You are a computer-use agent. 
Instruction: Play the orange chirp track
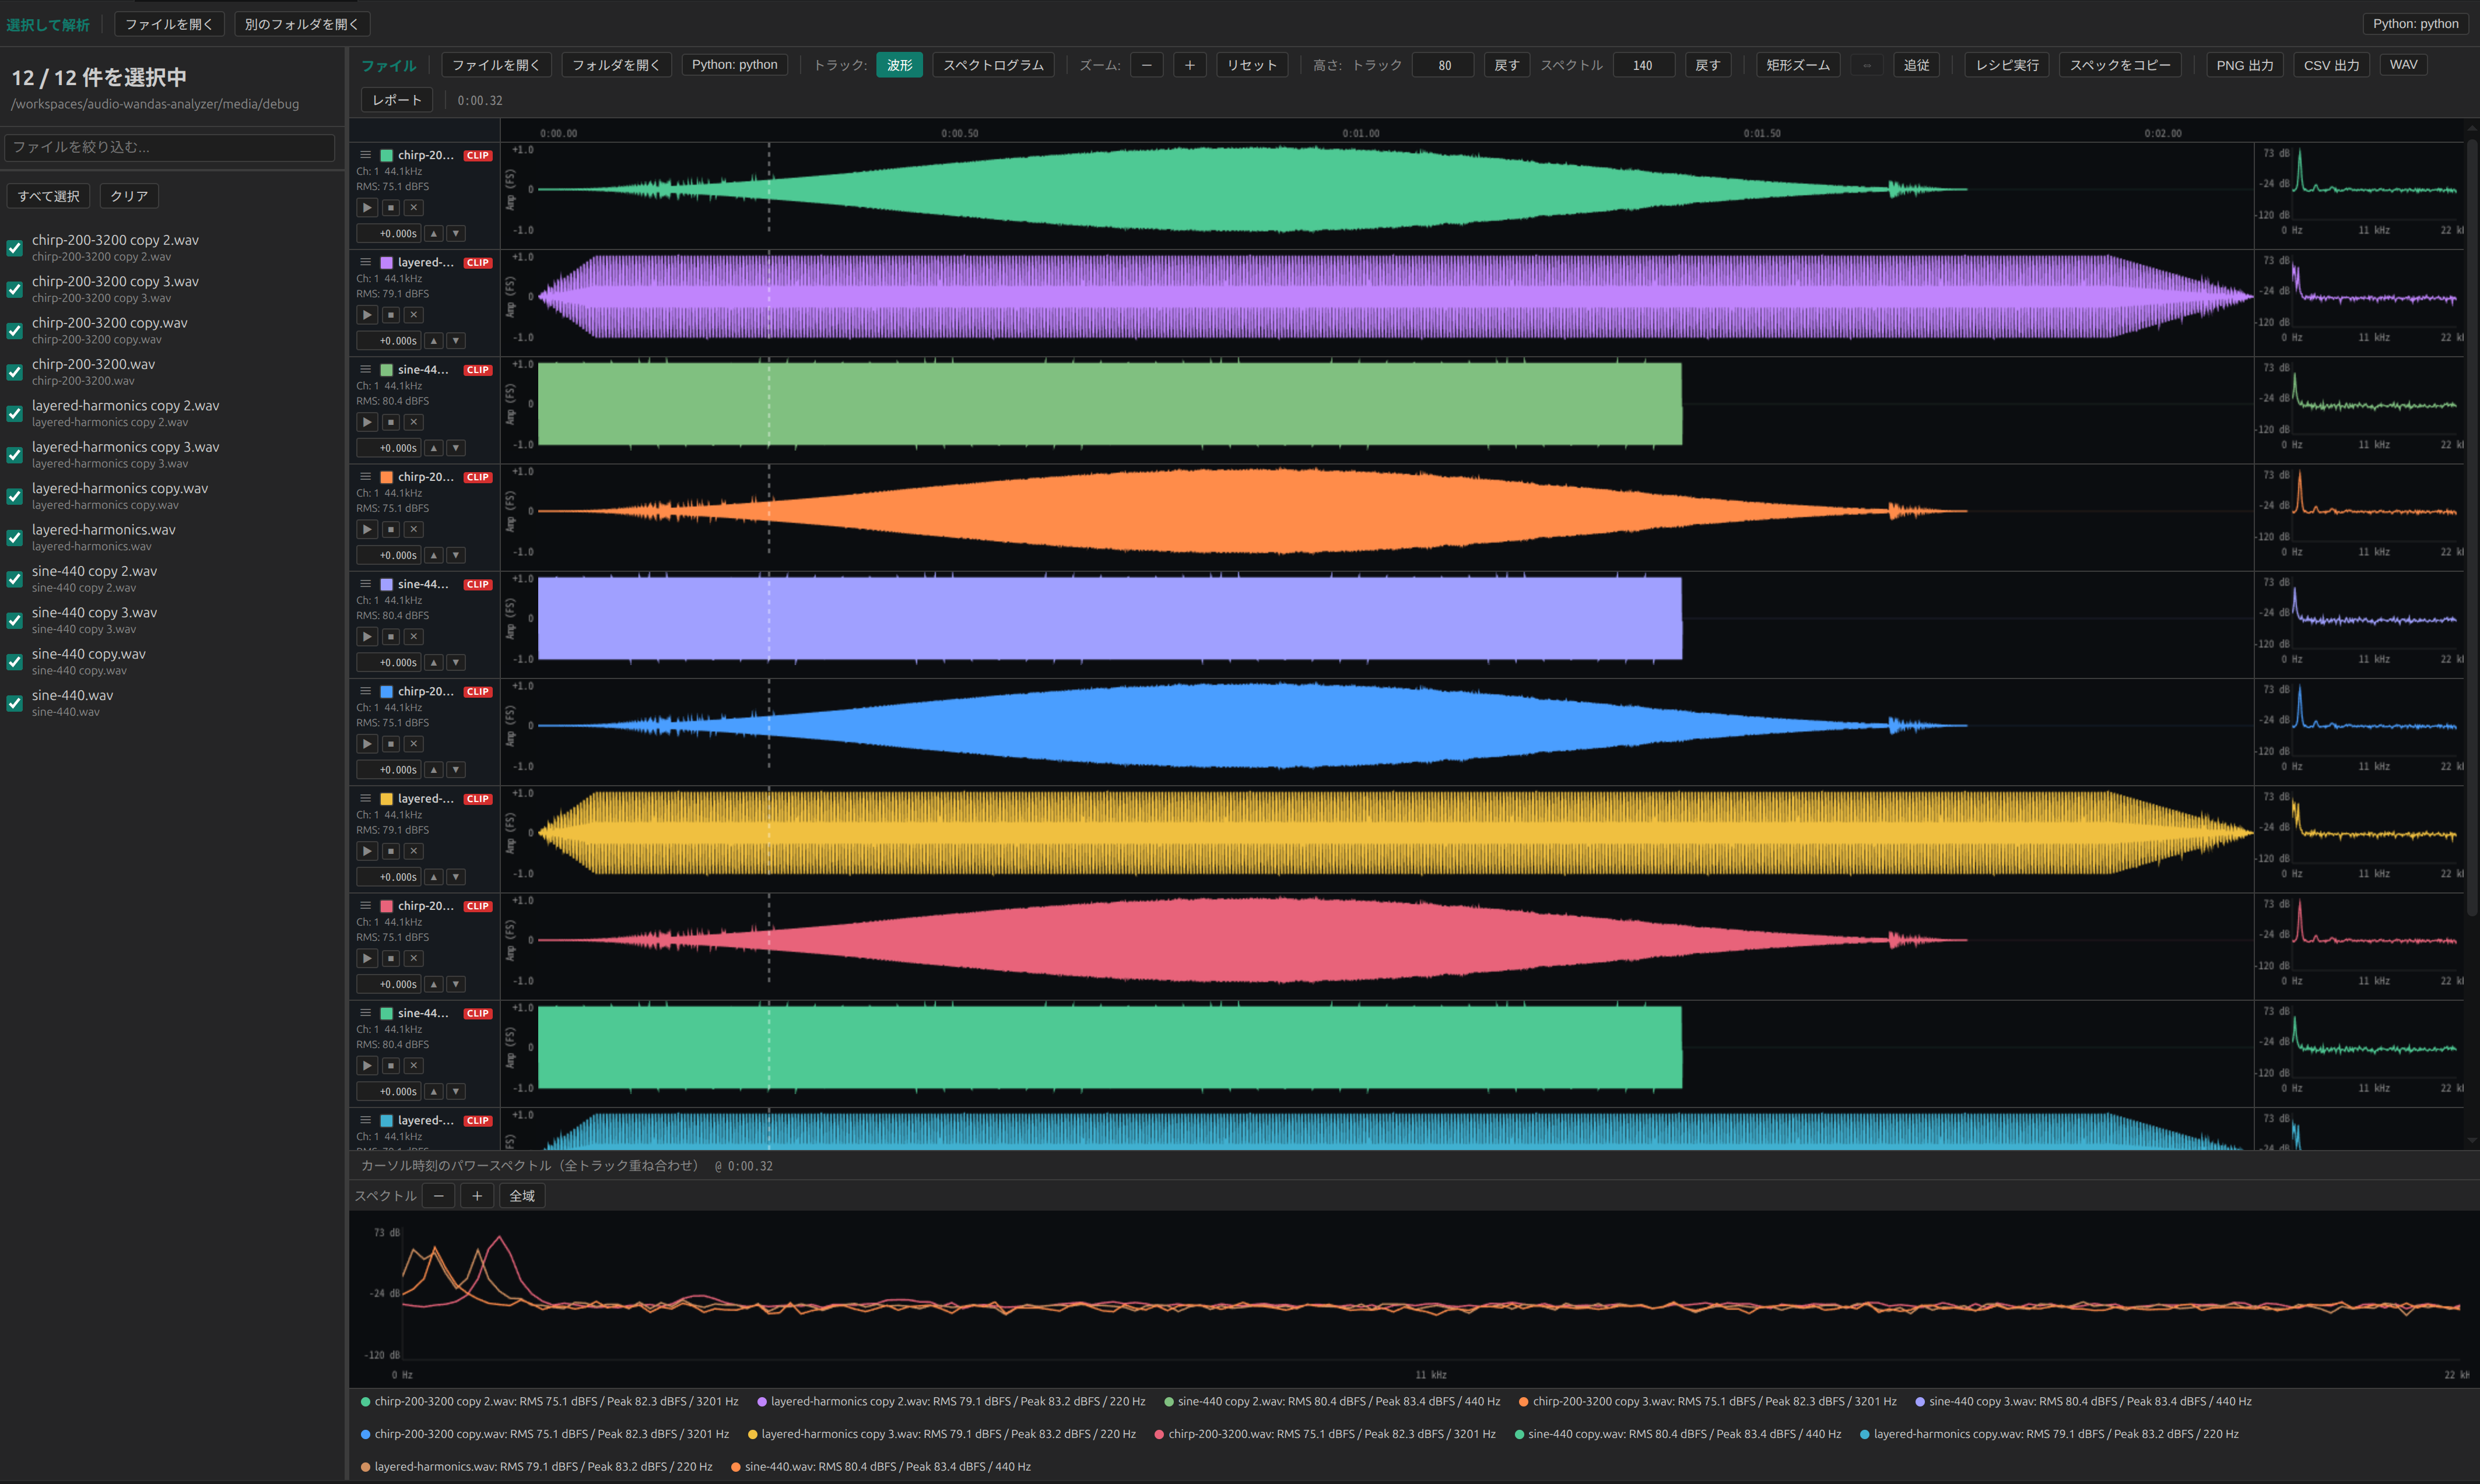tap(367, 530)
